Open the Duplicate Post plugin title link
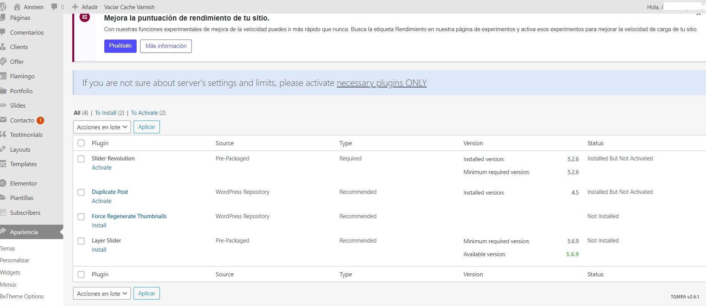The height and width of the screenshot is (306, 706). point(110,192)
